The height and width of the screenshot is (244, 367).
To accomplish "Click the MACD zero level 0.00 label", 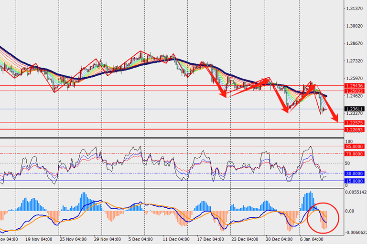I will 350,211.
